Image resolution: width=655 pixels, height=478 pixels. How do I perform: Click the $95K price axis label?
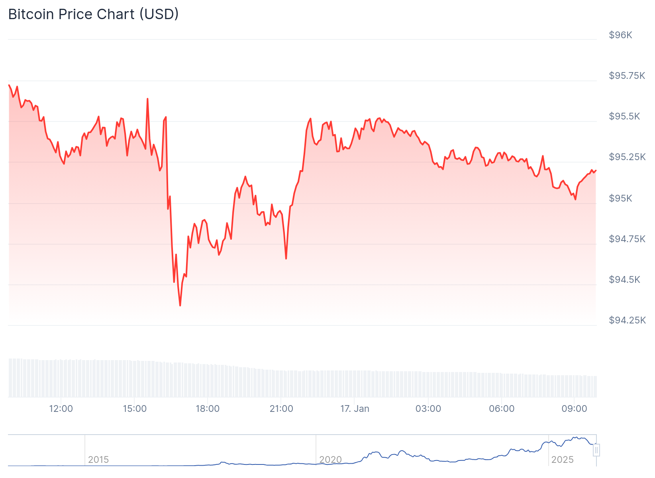point(620,198)
